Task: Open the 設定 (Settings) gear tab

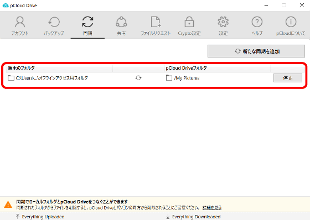Action: tap(223, 25)
